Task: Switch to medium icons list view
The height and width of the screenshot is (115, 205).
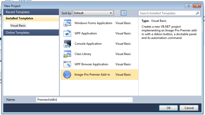Action: pyautogui.click(x=124, y=13)
